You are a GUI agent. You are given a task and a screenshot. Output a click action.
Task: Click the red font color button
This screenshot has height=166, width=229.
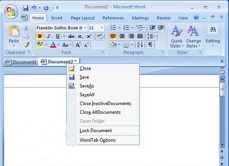click(x=53, y=45)
